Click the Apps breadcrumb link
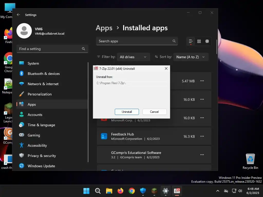This screenshot has width=263, height=197. pos(104,28)
